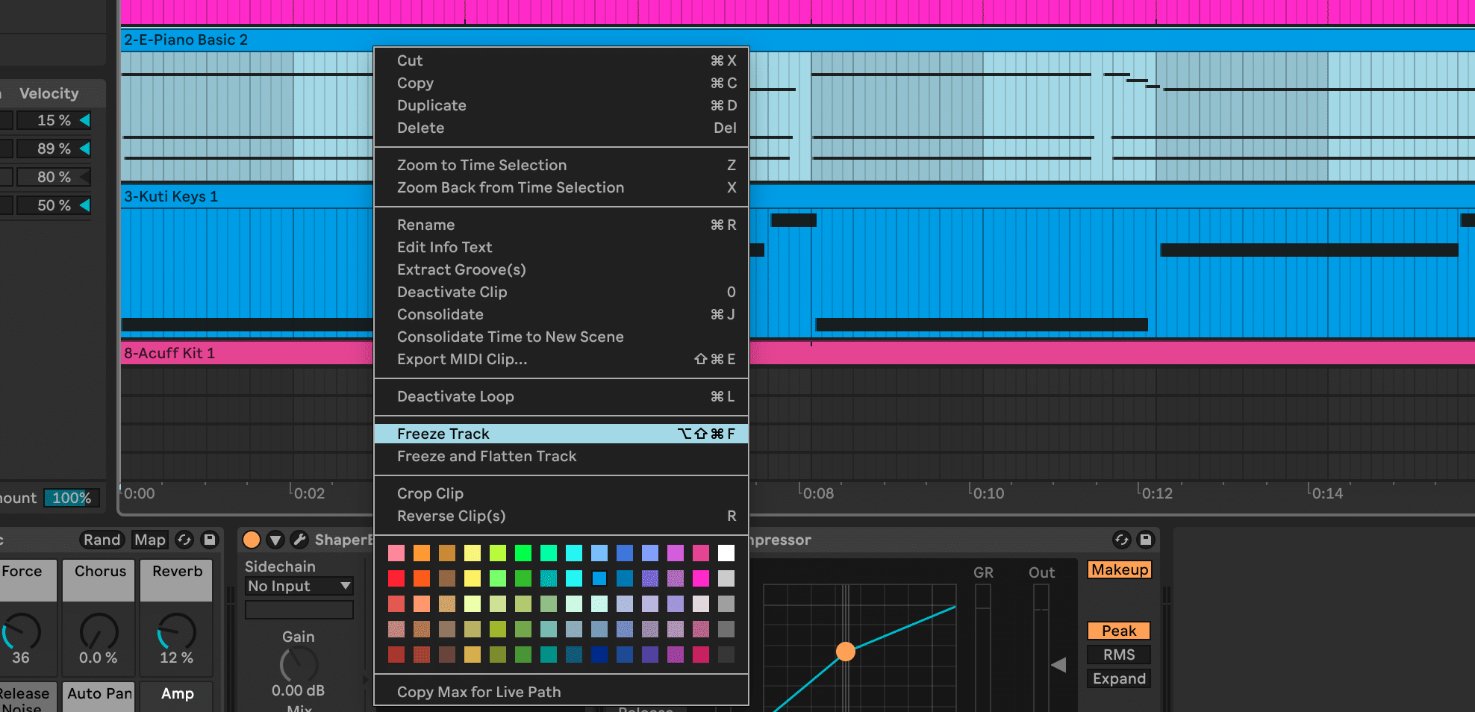Disable Makeup gain on the Compressor

coord(1119,569)
